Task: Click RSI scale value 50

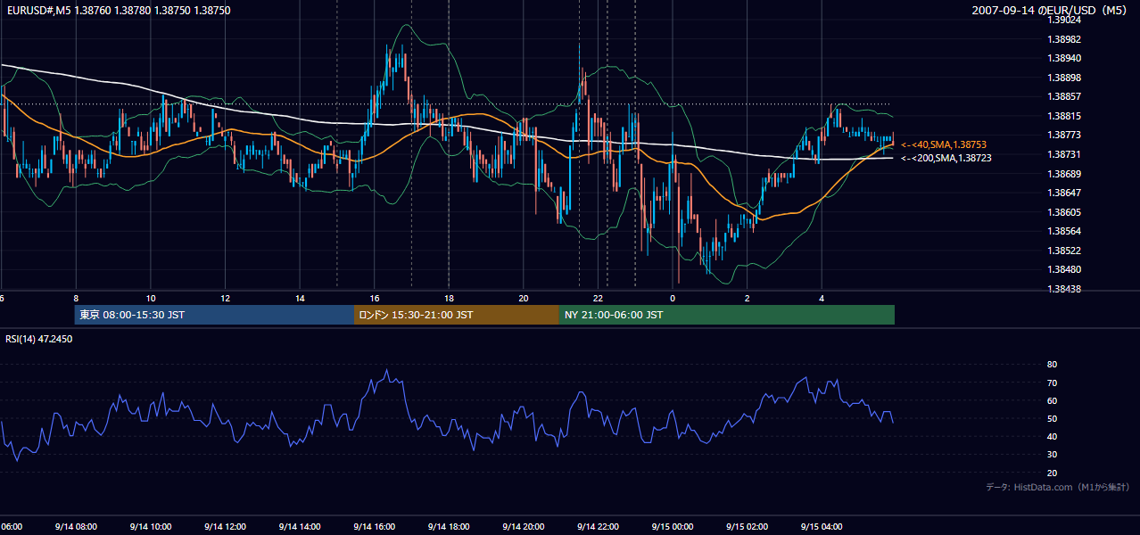Action: (x=1052, y=418)
